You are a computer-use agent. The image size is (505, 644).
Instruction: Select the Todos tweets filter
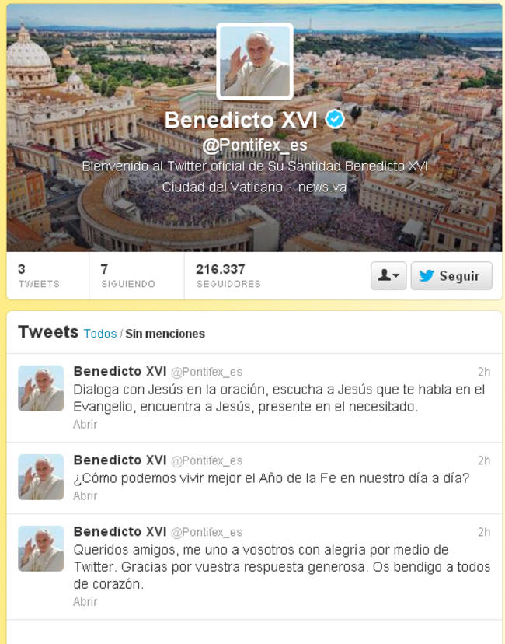[100, 334]
